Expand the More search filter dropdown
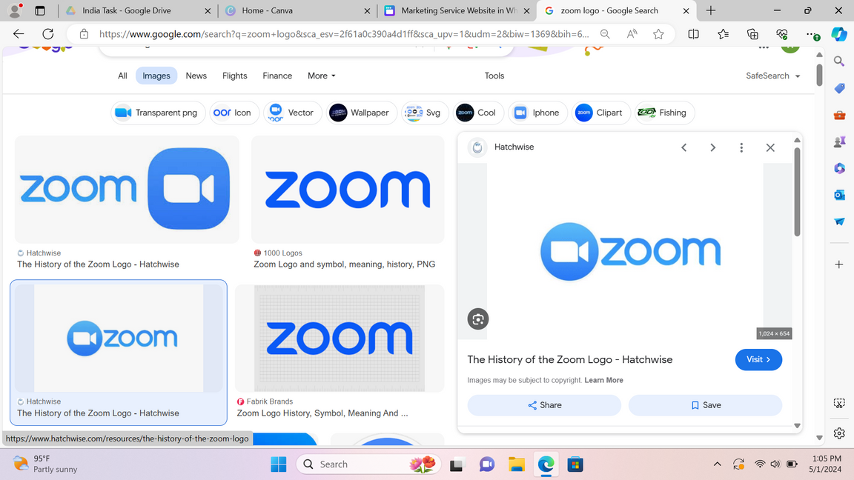The image size is (854, 480). (x=321, y=76)
